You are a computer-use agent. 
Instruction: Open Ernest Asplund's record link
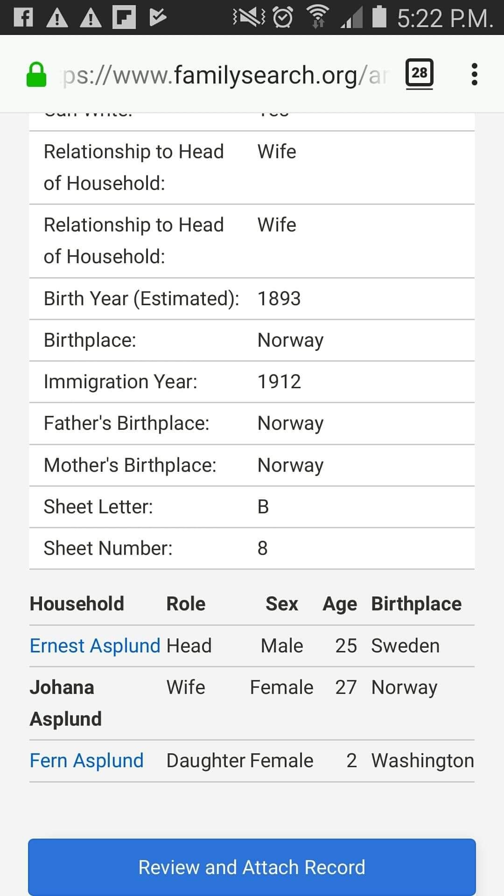(95, 646)
